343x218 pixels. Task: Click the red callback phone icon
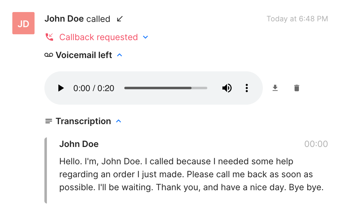(x=49, y=37)
